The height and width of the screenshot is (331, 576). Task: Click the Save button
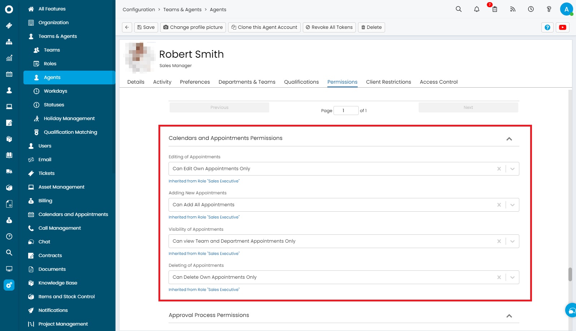[x=146, y=27]
